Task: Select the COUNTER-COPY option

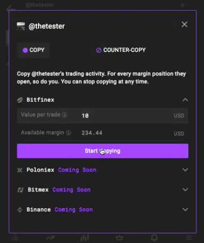Action: coord(121,50)
